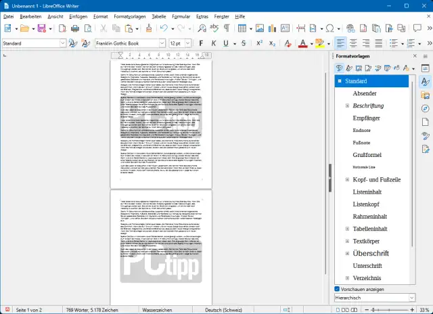Toggle formatting marks (pilcrow) icon
The height and width of the screenshot is (314, 433).
coord(227,28)
